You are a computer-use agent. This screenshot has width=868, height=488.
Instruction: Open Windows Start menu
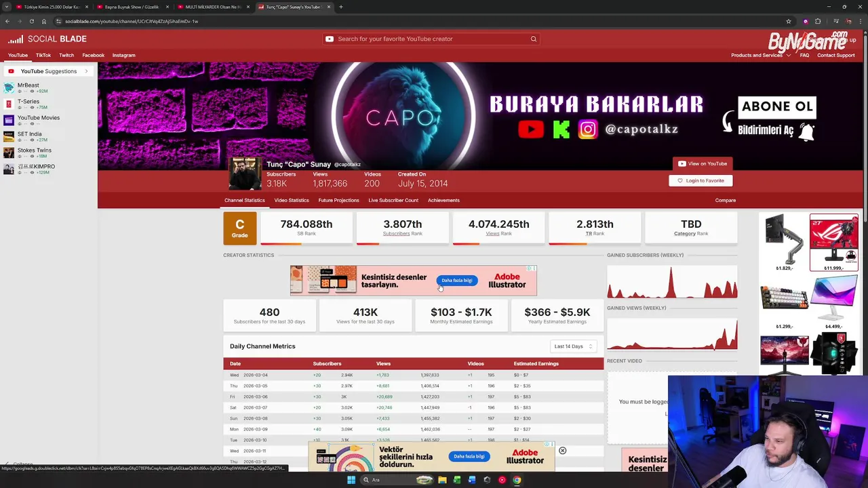351,480
